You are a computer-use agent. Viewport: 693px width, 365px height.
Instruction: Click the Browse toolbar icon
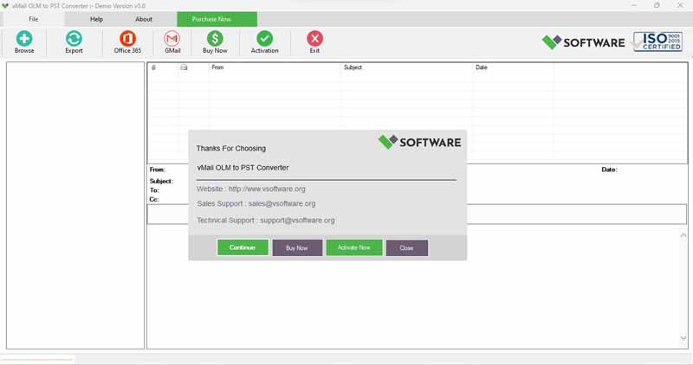[24, 39]
